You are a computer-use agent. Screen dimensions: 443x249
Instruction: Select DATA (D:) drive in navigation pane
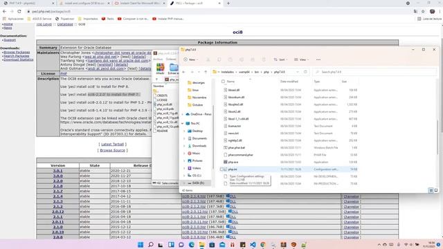[x=196, y=183]
